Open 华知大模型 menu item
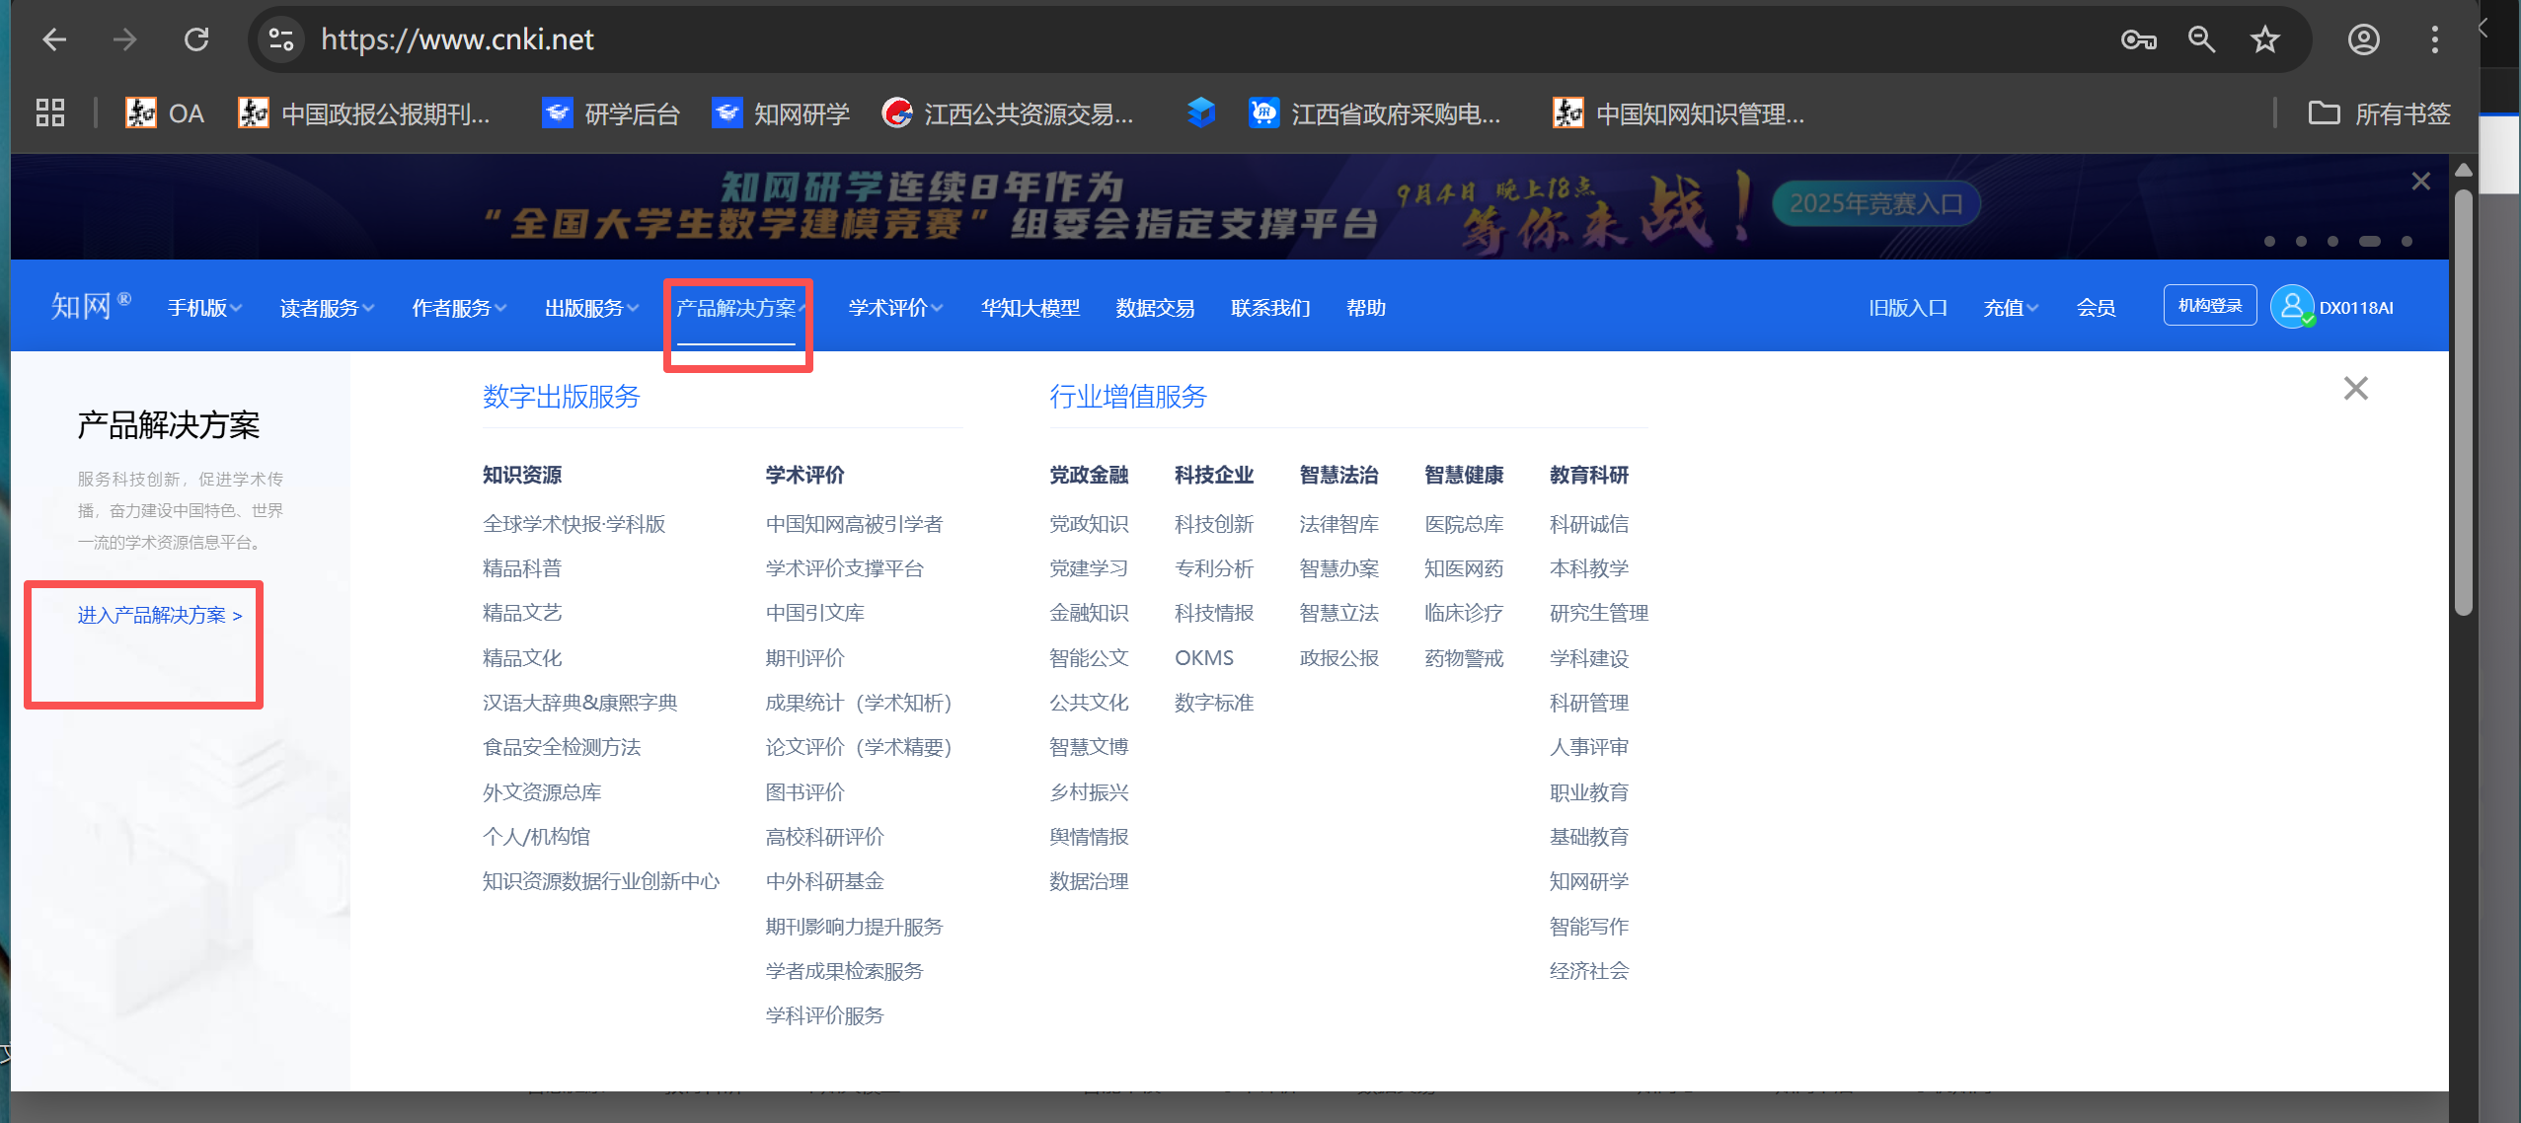 (1031, 308)
